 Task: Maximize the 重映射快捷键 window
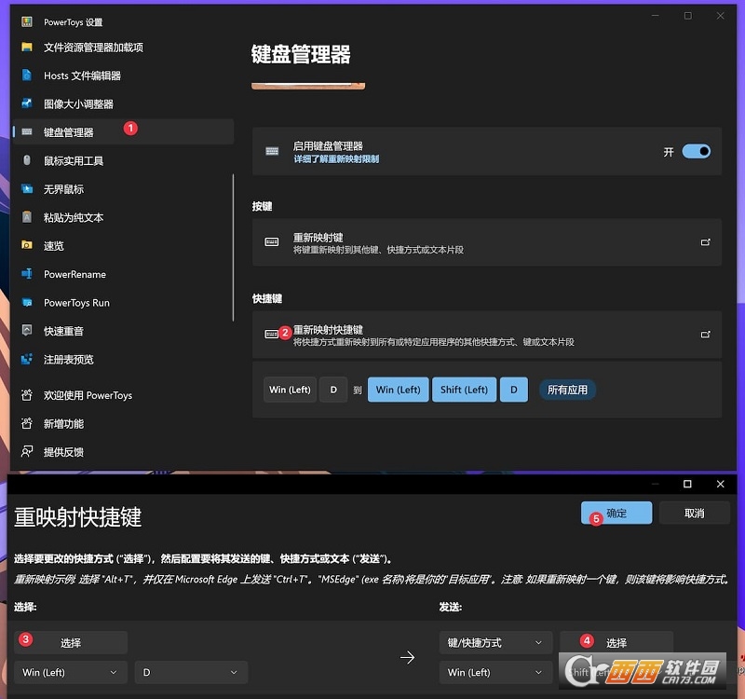(687, 484)
